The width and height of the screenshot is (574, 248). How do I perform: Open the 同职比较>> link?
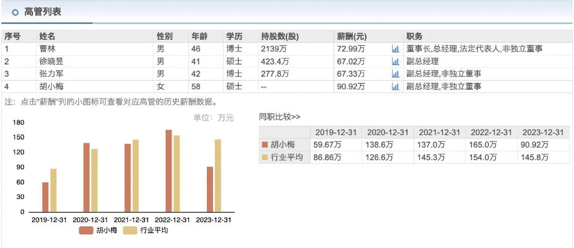[280, 117]
